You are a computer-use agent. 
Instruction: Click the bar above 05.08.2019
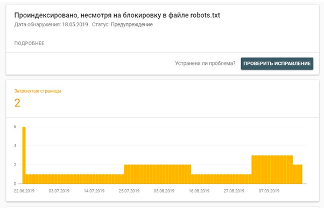164,174
